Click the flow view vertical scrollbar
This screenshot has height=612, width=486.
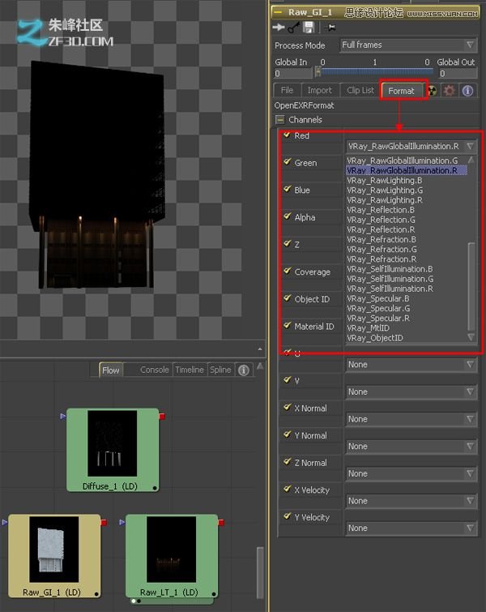click(260, 572)
